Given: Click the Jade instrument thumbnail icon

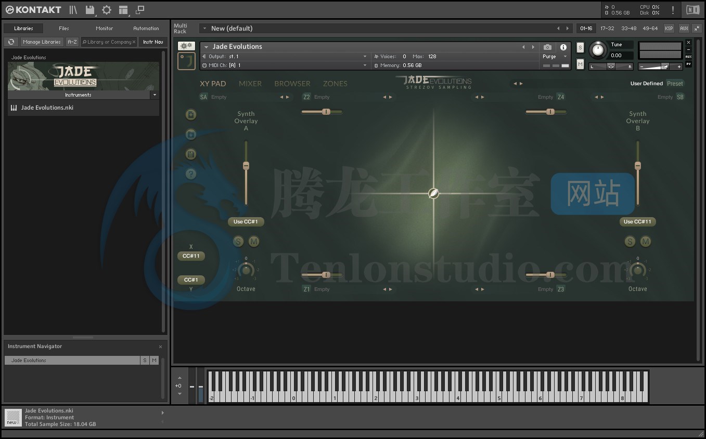Looking at the screenshot, I should [186, 61].
